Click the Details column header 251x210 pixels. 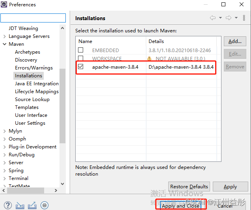click(x=181, y=41)
